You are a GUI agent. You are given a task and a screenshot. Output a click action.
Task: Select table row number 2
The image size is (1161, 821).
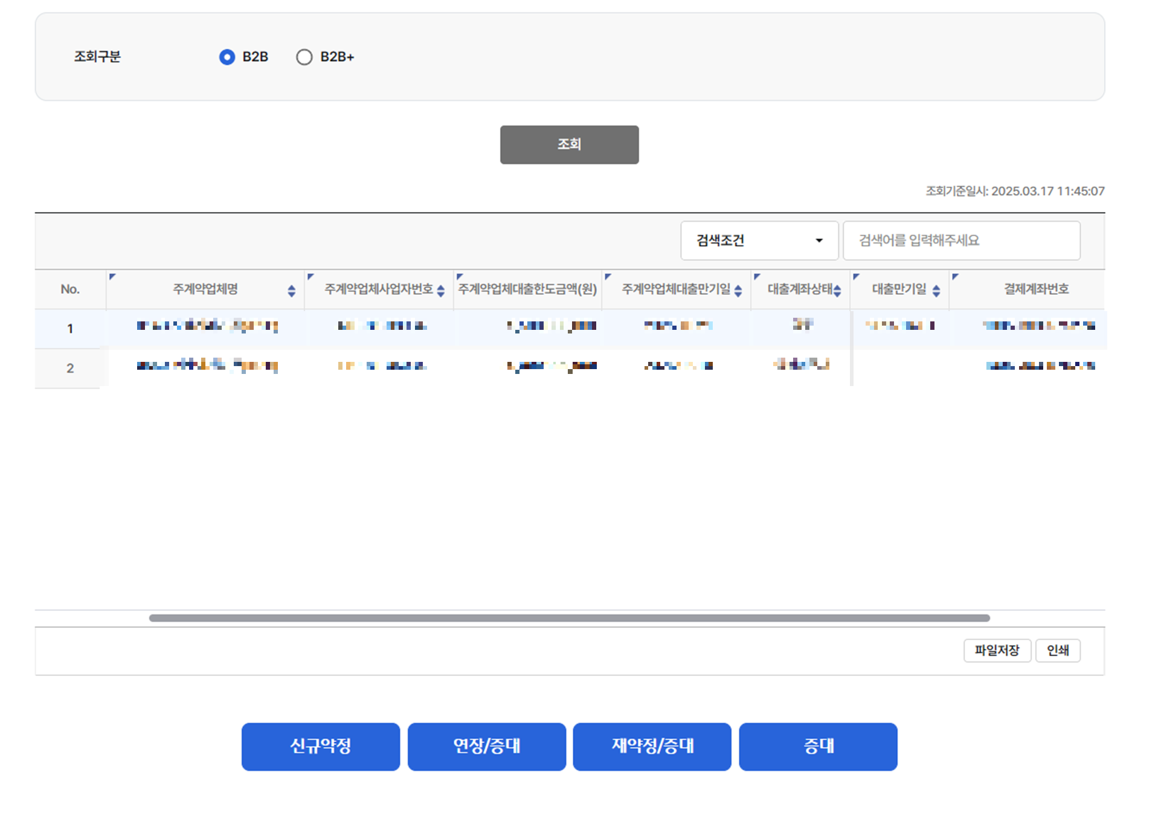[70, 368]
